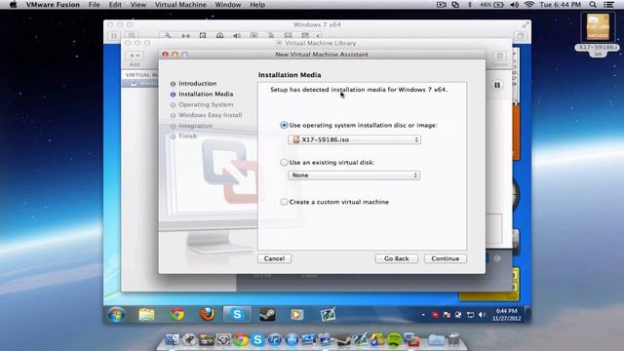Select the Installation Media step
Image resolution: width=624 pixels, height=351 pixels.
click(x=206, y=94)
